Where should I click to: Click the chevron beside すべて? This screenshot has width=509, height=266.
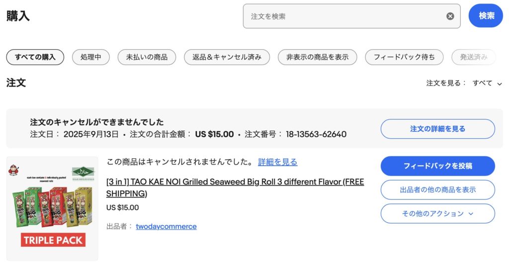[500, 84]
